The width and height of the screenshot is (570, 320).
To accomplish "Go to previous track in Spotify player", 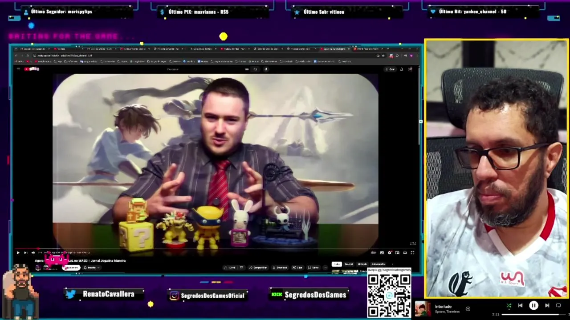I will (520, 305).
